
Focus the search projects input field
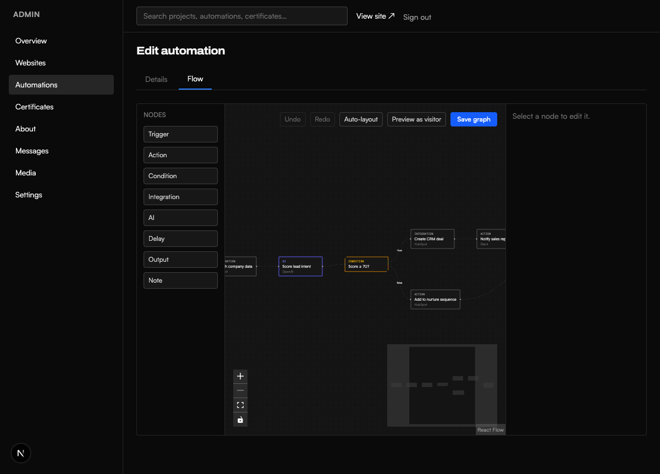(242, 16)
